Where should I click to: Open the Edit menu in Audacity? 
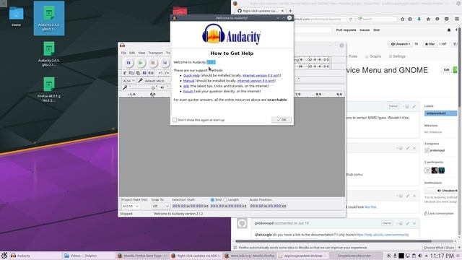coord(132,53)
